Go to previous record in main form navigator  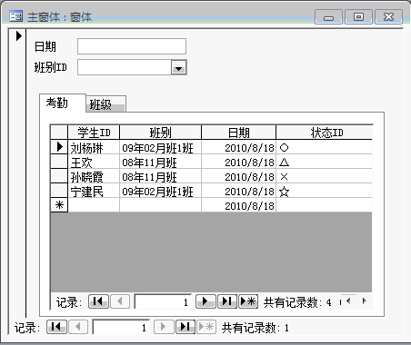coord(78,327)
